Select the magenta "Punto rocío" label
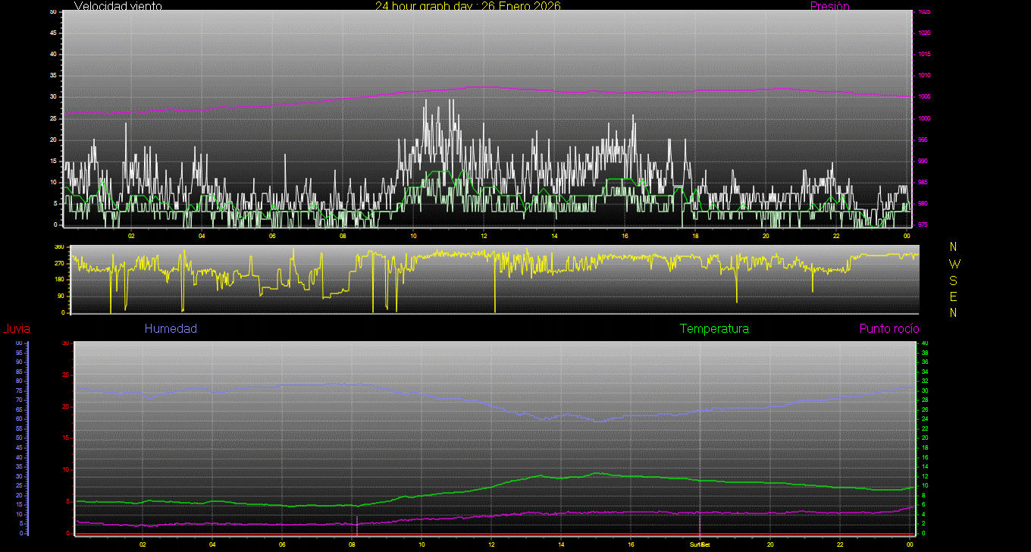The image size is (1031, 552). coord(888,329)
